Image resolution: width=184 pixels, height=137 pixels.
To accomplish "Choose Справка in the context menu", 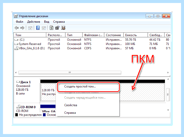I will tap(70, 113).
